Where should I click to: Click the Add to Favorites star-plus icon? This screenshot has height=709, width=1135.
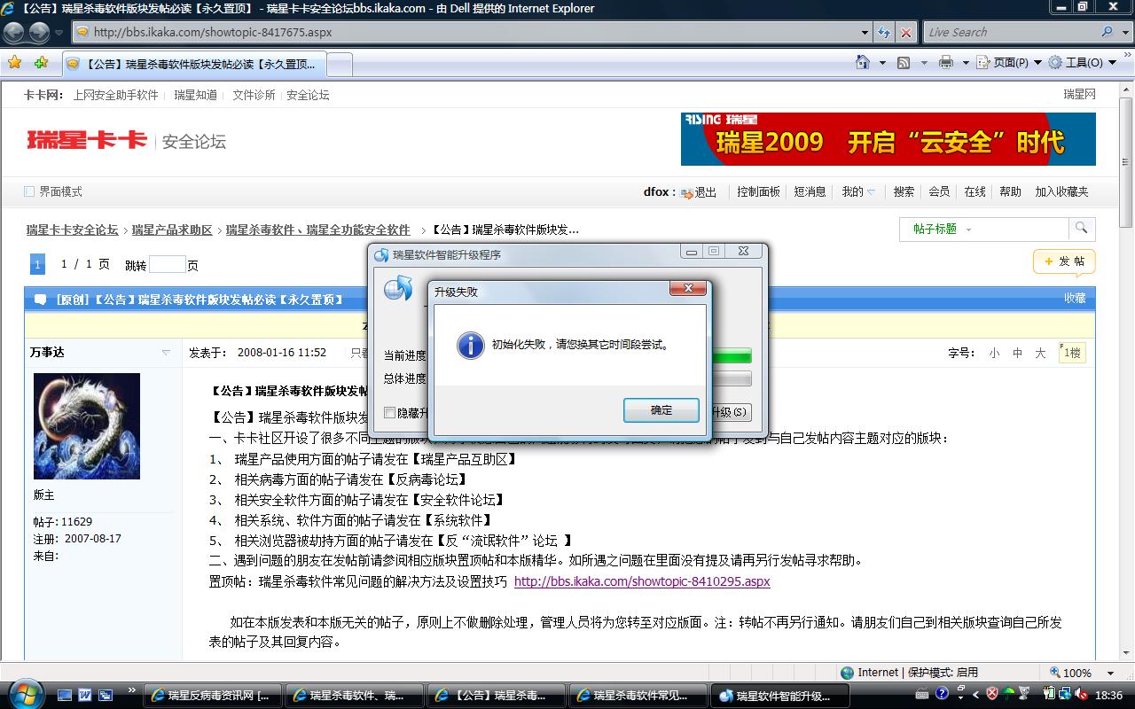(x=41, y=63)
